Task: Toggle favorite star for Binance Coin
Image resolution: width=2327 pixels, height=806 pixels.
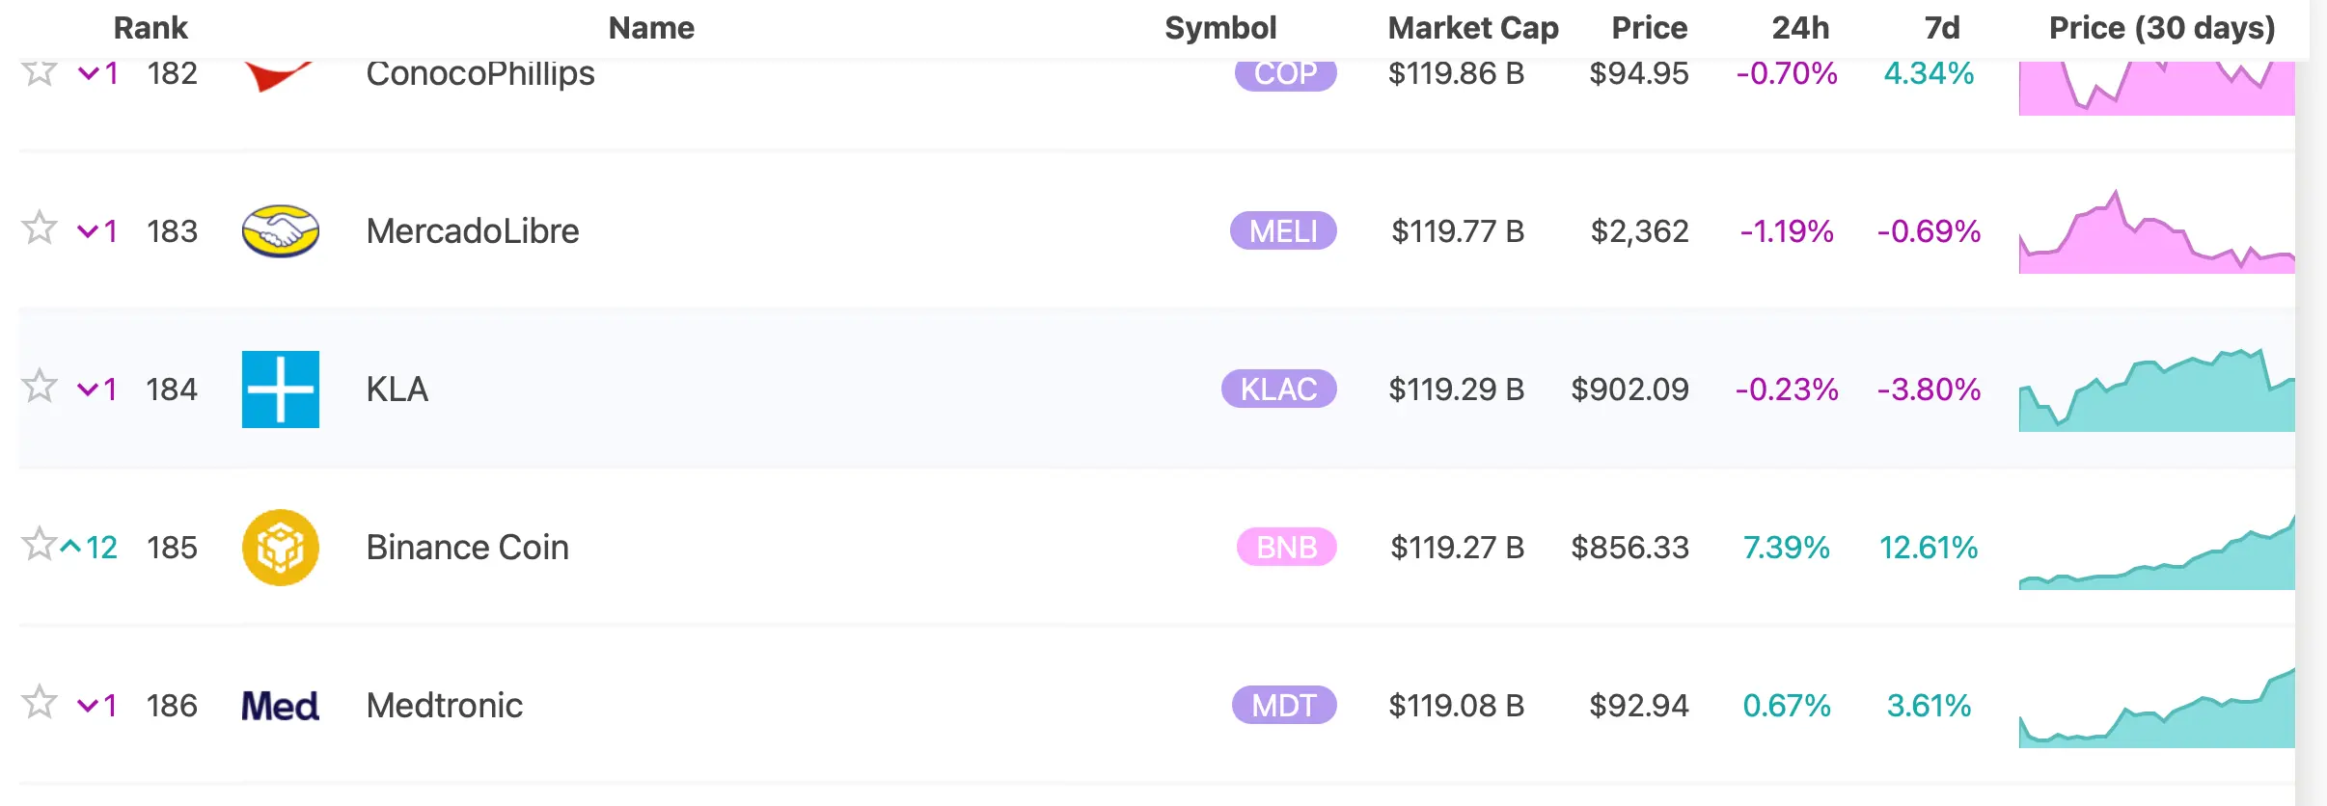Action: (x=39, y=545)
